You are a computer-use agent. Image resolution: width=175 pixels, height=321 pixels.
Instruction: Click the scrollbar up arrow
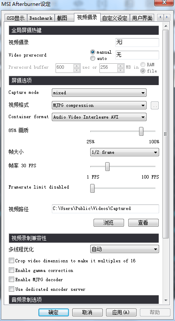coord(166,26)
